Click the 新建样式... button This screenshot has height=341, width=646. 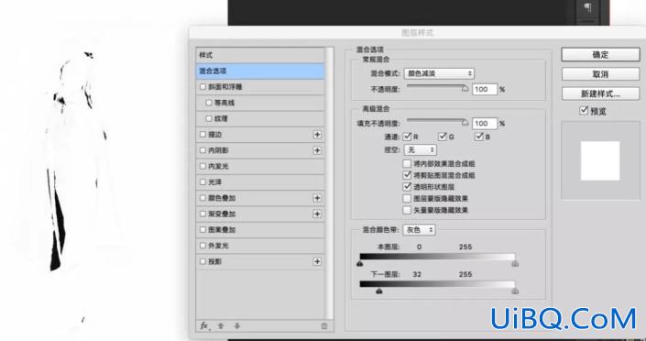pos(600,93)
